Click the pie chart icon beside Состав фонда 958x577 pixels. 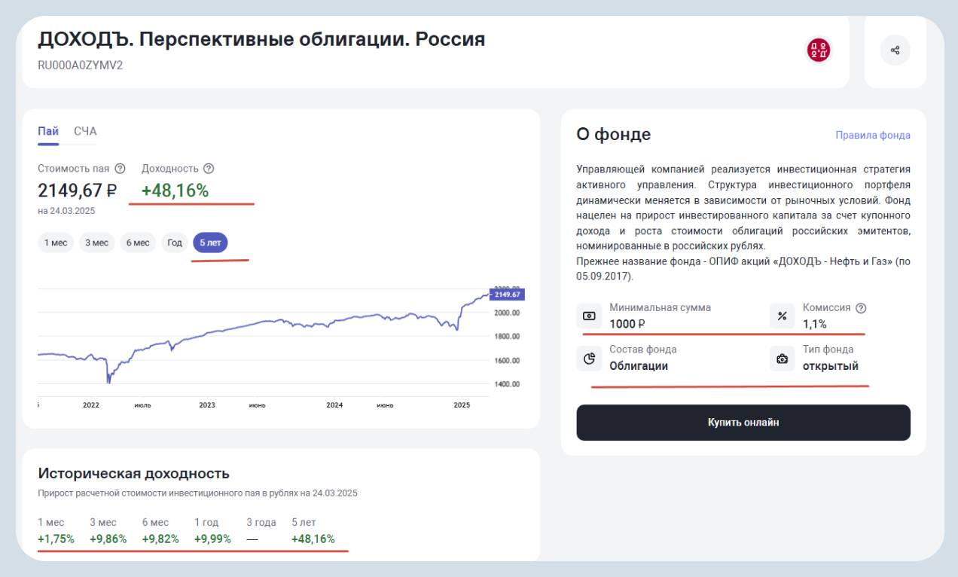pos(590,359)
